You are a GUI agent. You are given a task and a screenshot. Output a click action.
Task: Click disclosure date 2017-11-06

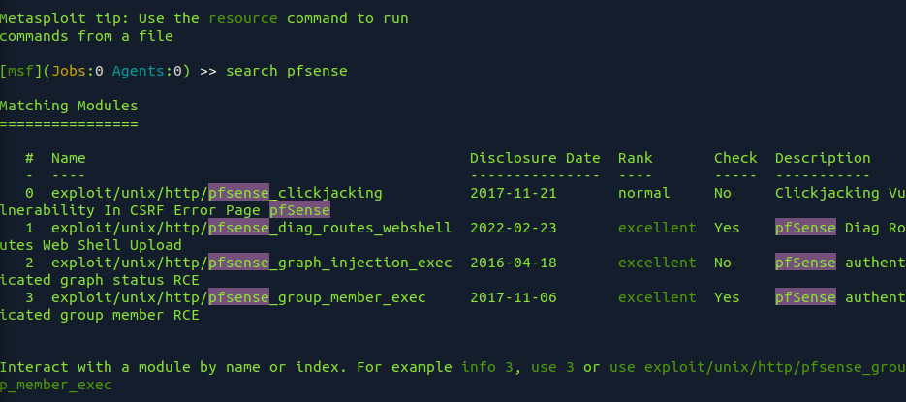[x=514, y=297]
